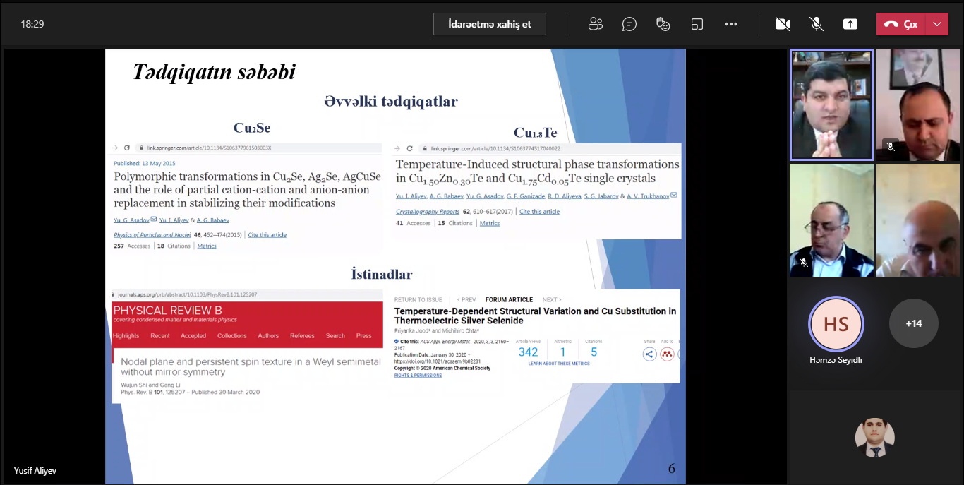Click authors Wujun Shi and Gang Li
The image size is (964, 485).
point(150,385)
